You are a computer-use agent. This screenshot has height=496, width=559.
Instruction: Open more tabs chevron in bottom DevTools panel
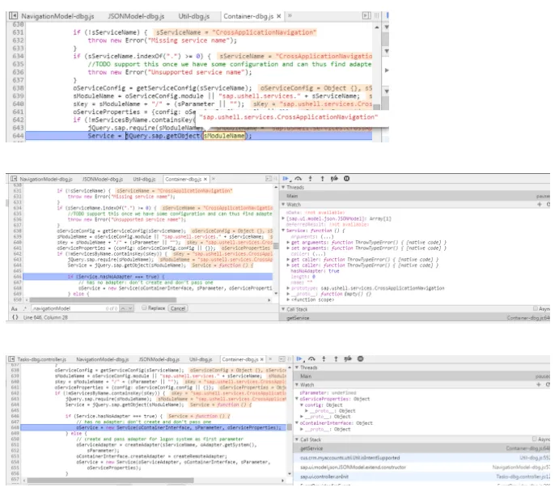pos(270,358)
